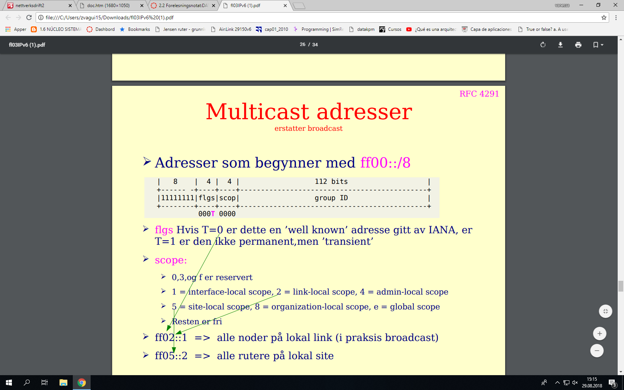The height and width of the screenshot is (390, 624).
Task: Open network status tray icon
Action: point(566,383)
